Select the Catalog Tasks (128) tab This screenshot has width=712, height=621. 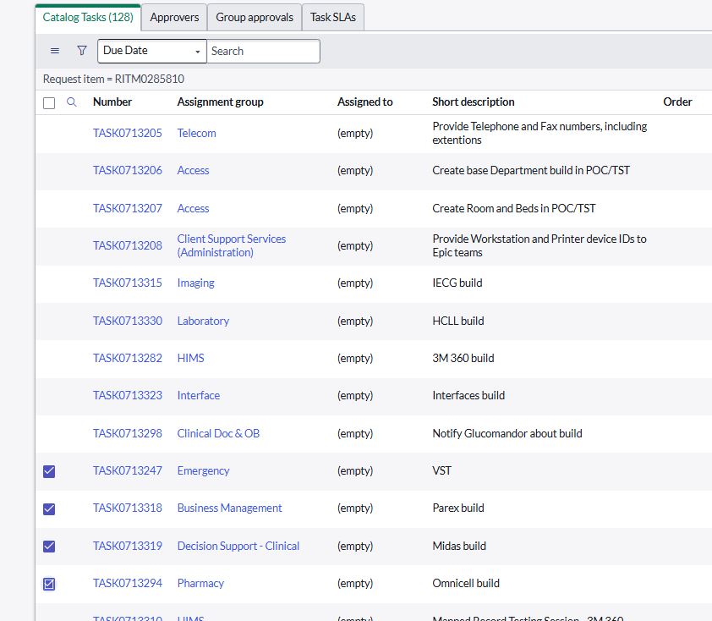point(88,17)
